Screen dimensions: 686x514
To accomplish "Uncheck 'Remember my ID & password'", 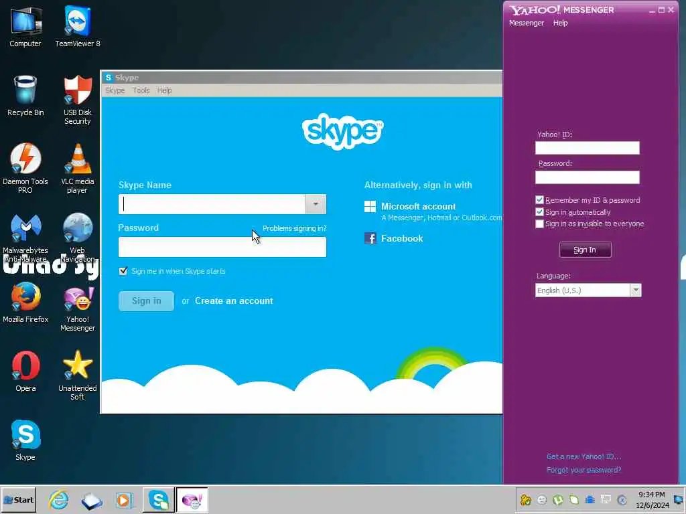I will [x=539, y=199].
